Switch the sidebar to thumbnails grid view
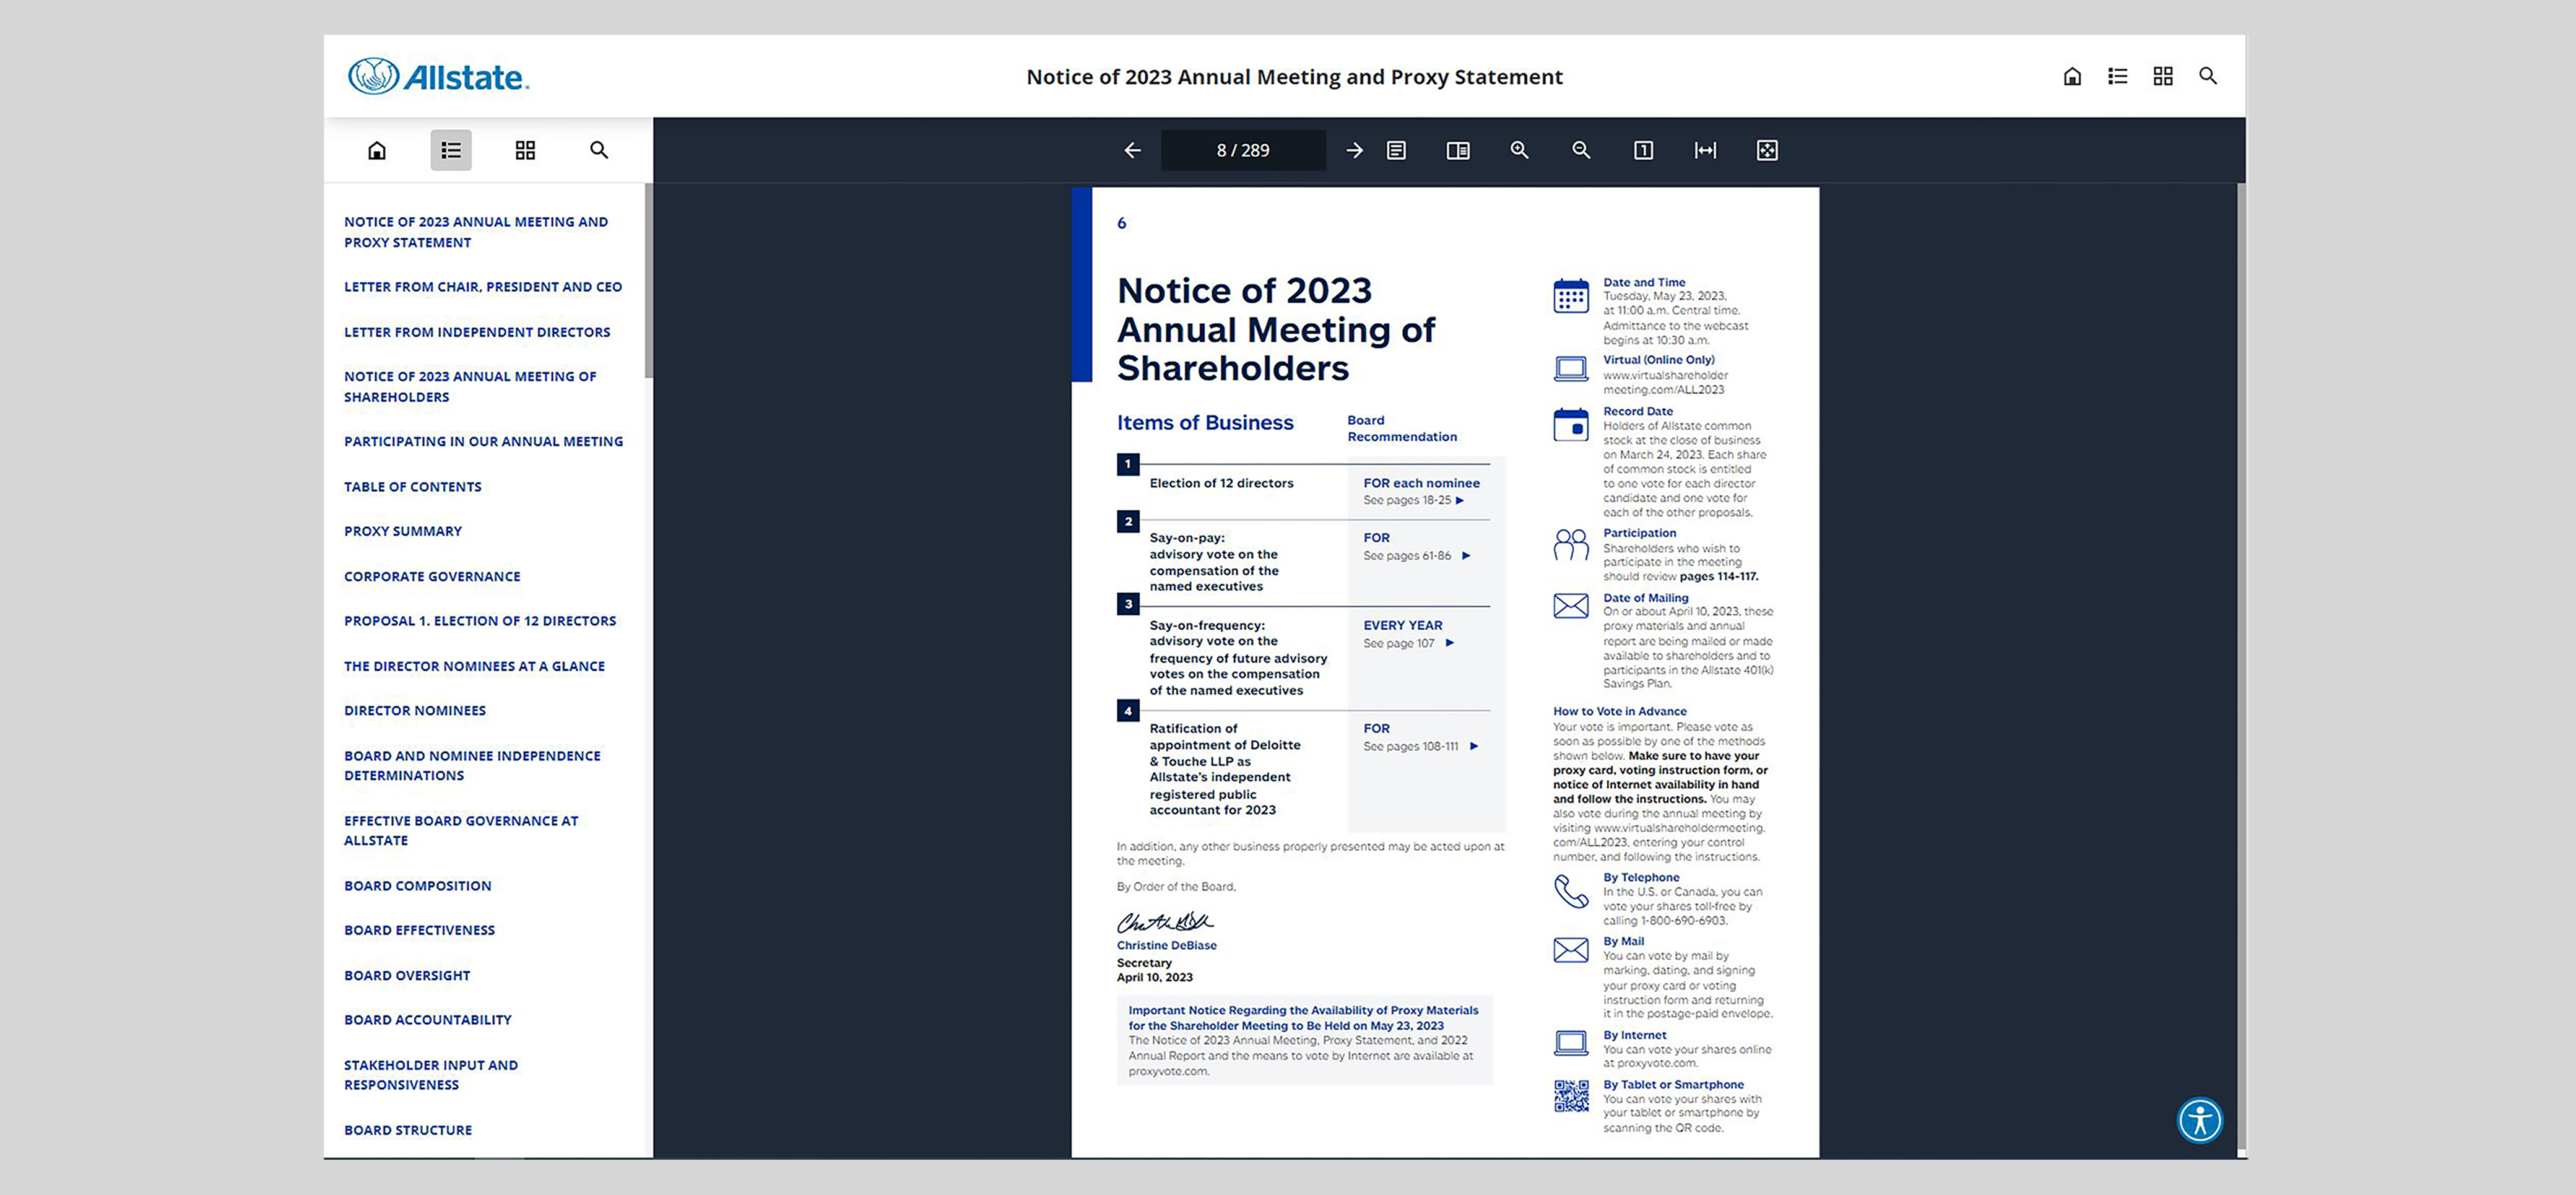Image resolution: width=2576 pixels, height=1195 pixels. tap(525, 150)
